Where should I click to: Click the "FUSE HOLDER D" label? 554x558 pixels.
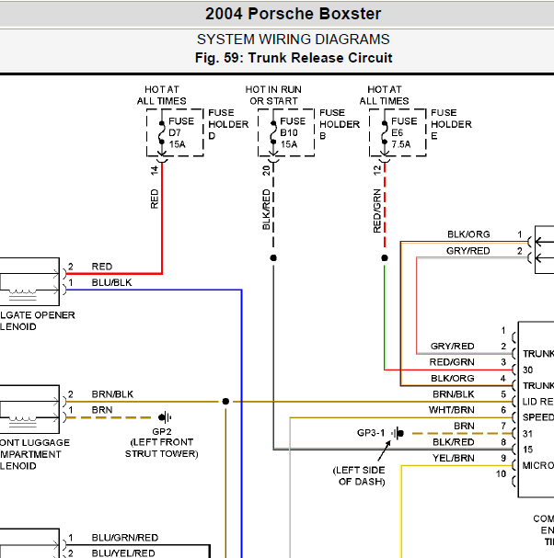coord(228,124)
